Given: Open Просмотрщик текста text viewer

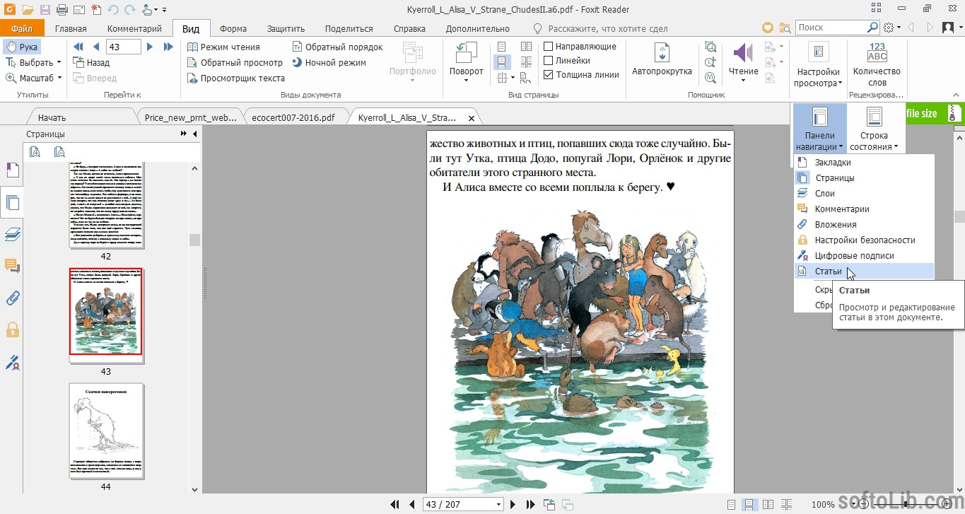Looking at the screenshot, I should 236,78.
